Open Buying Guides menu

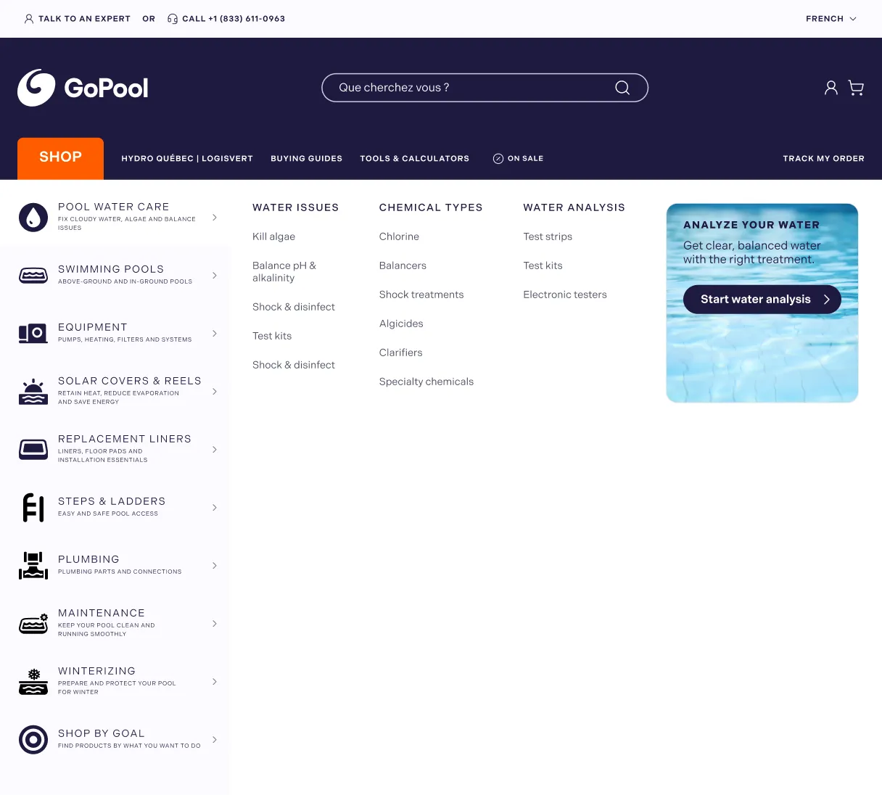[x=307, y=159]
